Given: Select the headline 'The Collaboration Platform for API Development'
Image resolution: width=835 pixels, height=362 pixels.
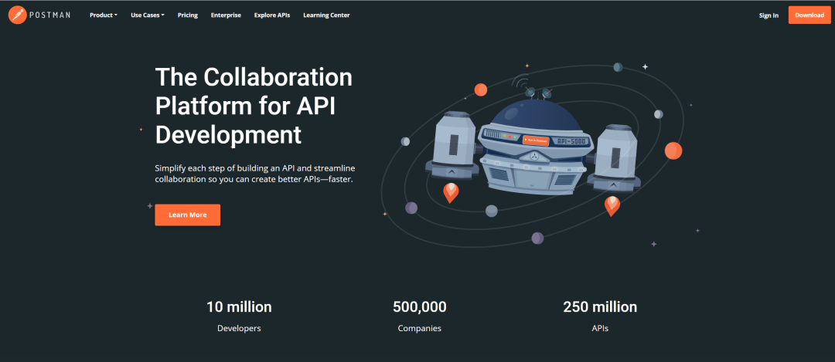Looking at the screenshot, I should (254, 107).
